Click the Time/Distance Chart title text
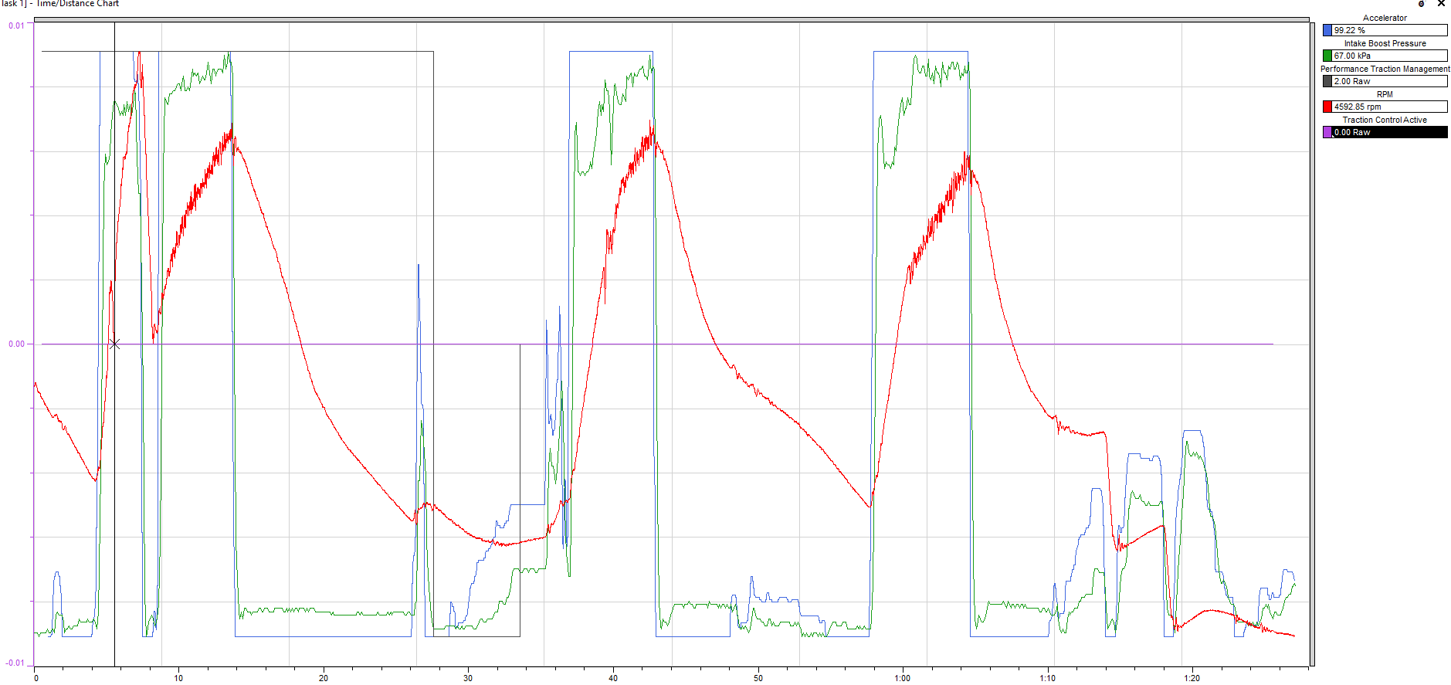This screenshot has height=685, width=1451. pyautogui.click(x=77, y=4)
